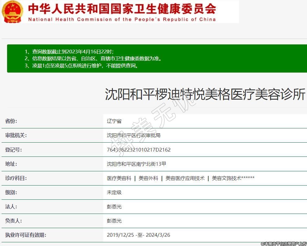
Task: Click the English National Health Commission text
Action: (122, 19)
